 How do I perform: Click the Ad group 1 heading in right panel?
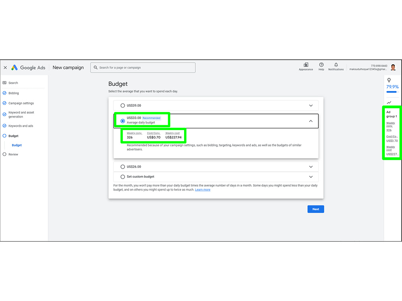coord(392,114)
